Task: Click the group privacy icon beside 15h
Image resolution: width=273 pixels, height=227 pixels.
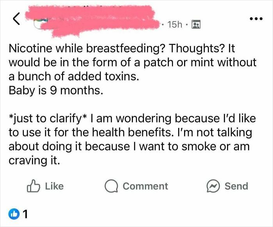Action: 195,25
